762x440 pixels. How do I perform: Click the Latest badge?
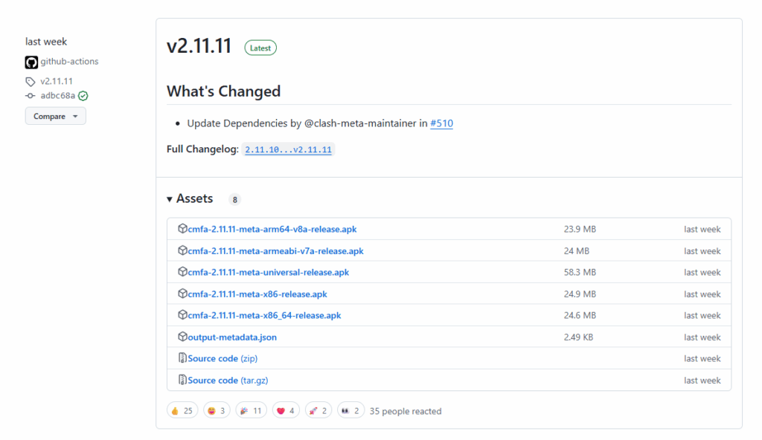click(x=260, y=48)
